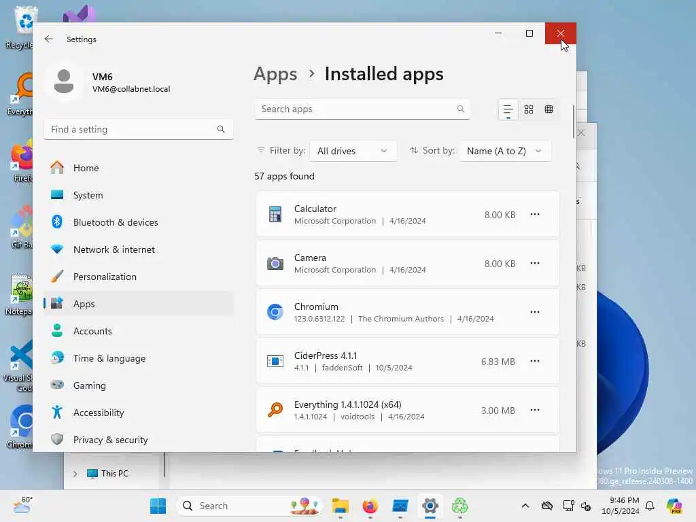Select the 6.83 MB size of CiderPress
The height and width of the screenshot is (522, 696).
(498, 362)
